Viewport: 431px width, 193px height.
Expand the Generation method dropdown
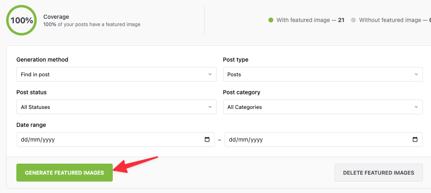pyautogui.click(x=116, y=74)
